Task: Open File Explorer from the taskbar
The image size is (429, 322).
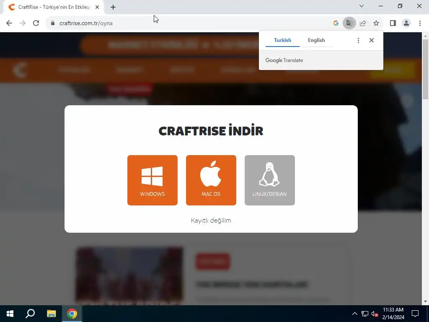Action: tap(51, 314)
